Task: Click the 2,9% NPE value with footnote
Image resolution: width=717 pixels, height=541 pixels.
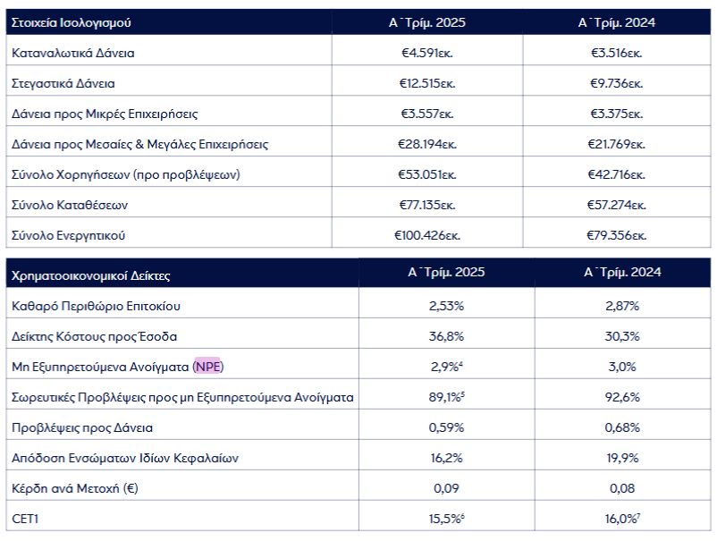Action: tap(443, 367)
